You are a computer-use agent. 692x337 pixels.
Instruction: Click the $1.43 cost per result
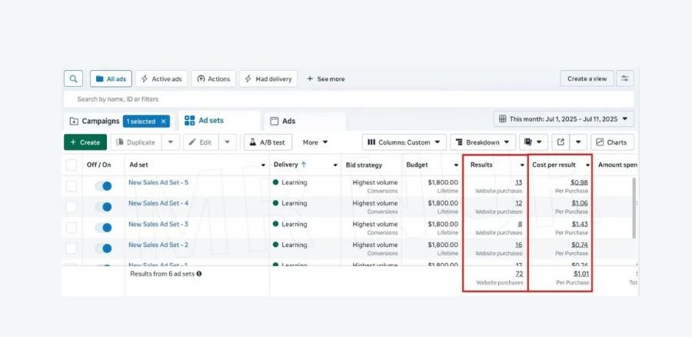point(580,224)
